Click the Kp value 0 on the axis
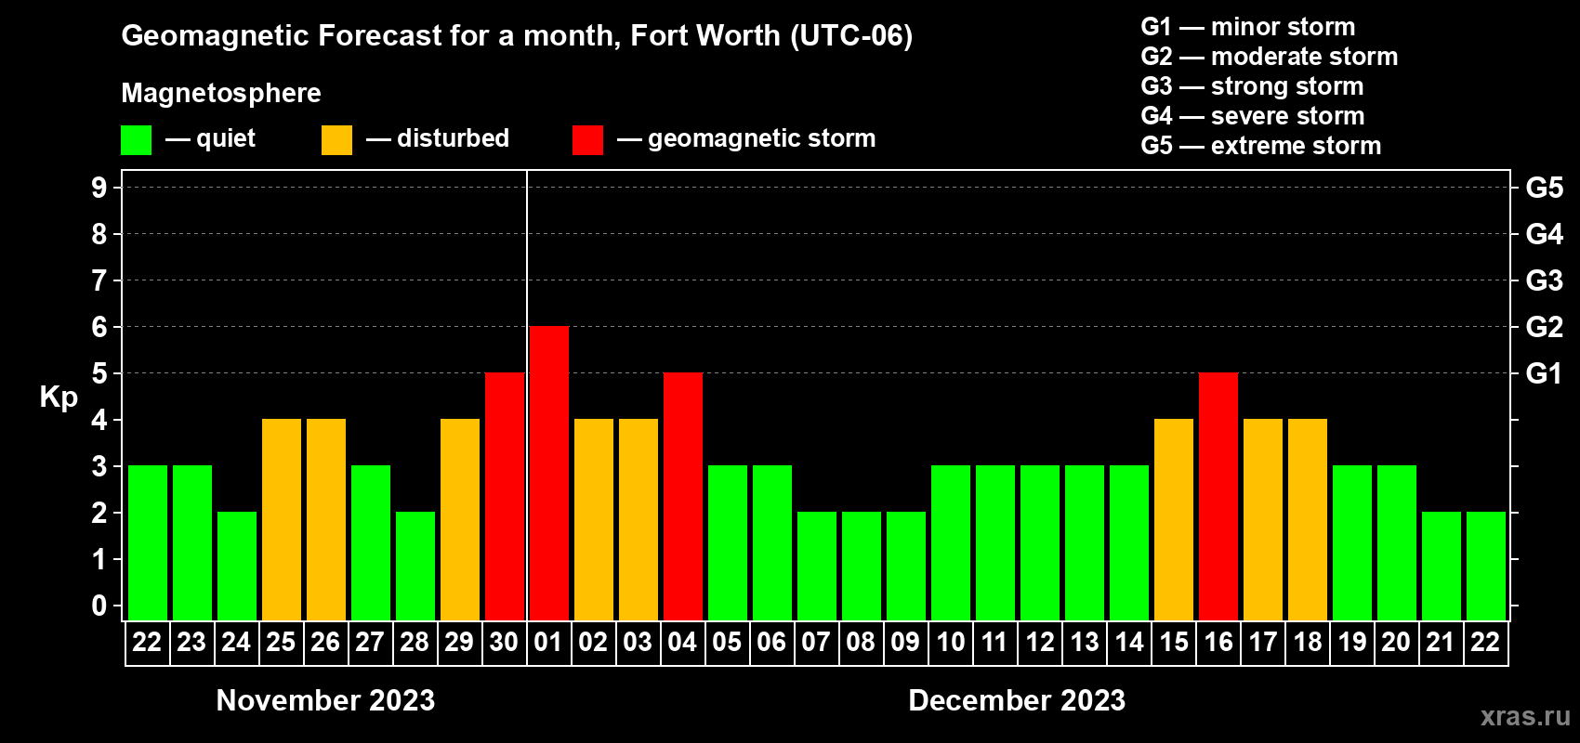 click(99, 606)
